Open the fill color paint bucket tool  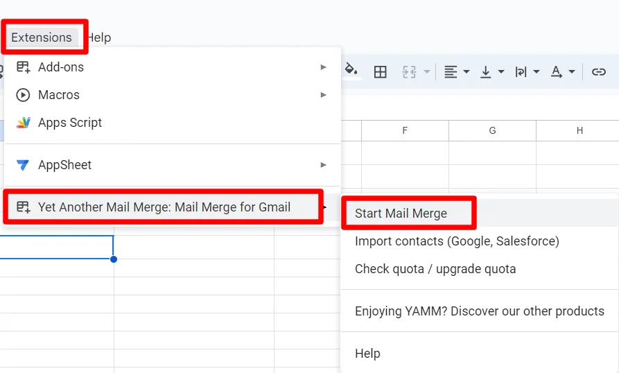351,71
